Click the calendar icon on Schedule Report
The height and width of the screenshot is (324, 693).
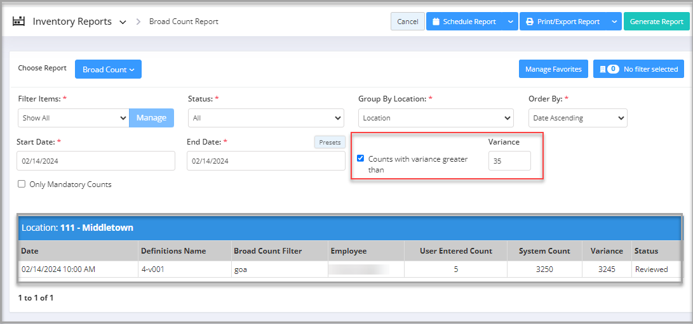coord(436,22)
